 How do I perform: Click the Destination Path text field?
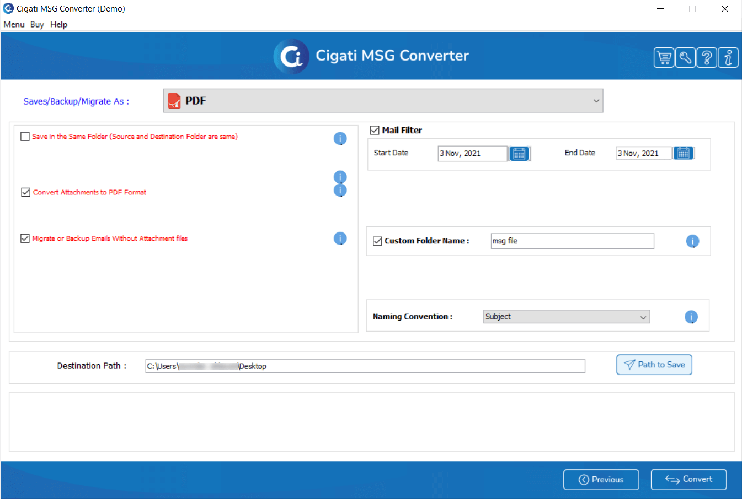(365, 366)
